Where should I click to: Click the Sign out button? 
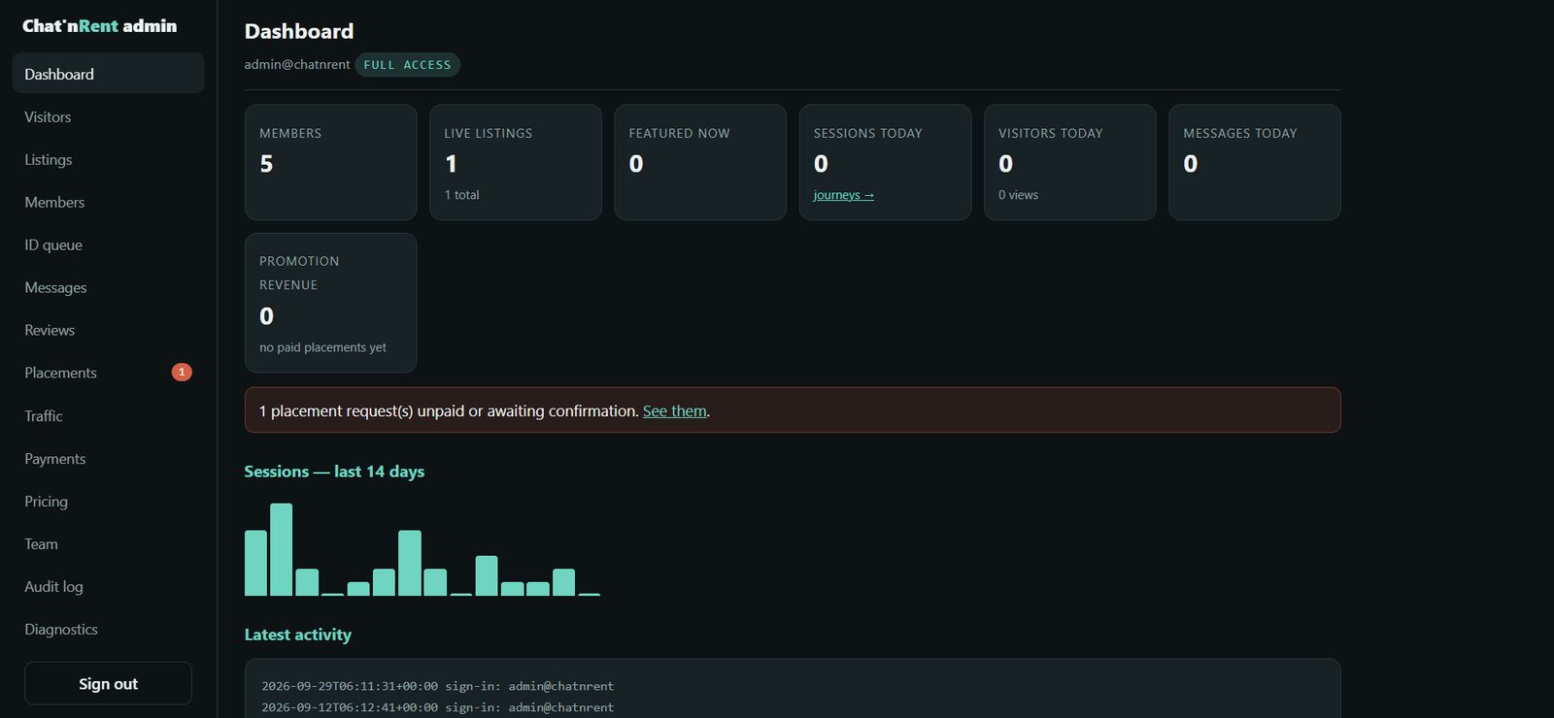point(108,683)
